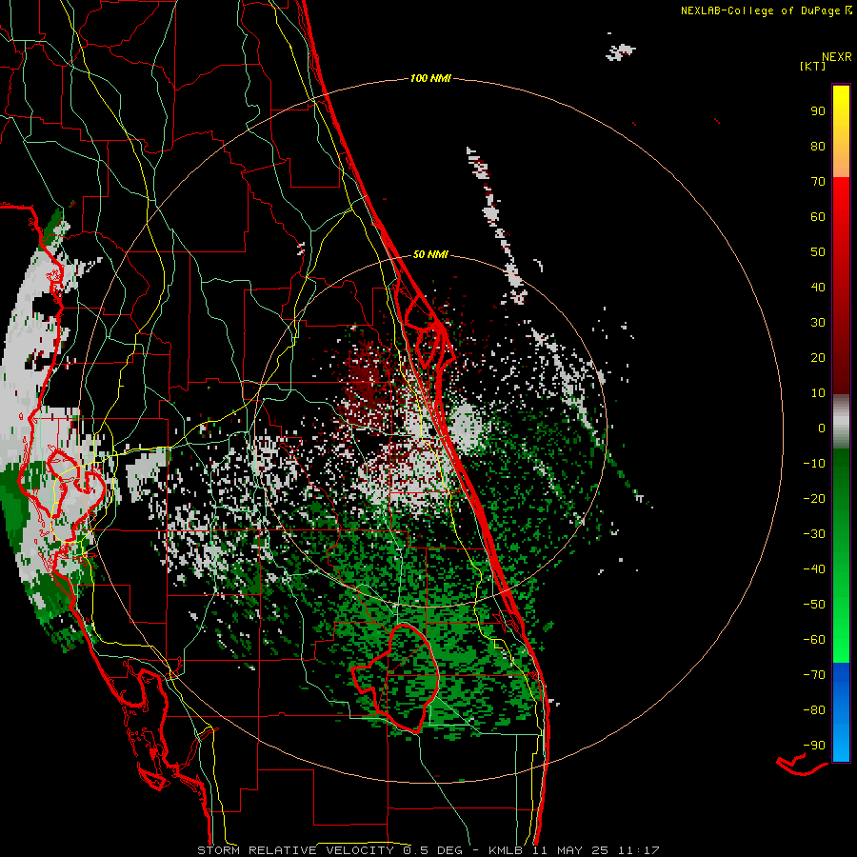Click the -10 value on the velocity scale
This screenshot has width=857, height=857.
click(814, 464)
